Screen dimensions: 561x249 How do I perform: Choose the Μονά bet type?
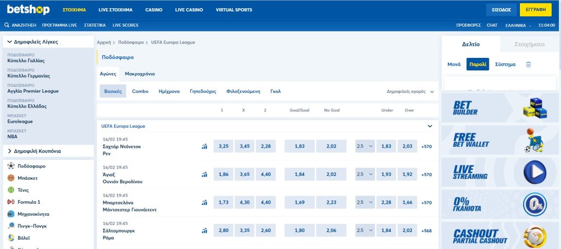tap(454, 64)
